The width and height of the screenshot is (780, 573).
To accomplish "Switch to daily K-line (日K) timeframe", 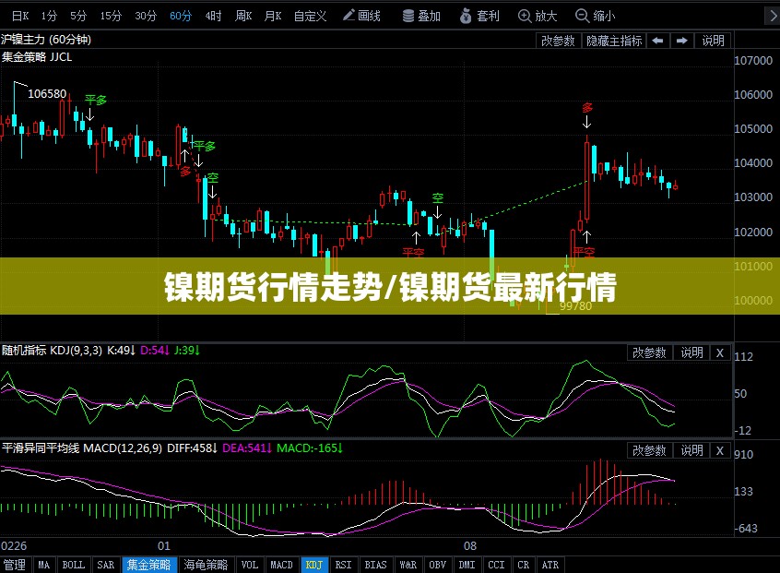I will 20,16.
